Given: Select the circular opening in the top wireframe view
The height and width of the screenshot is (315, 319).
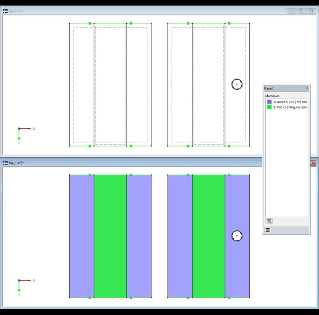Looking at the screenshot, I should point(237,84).
